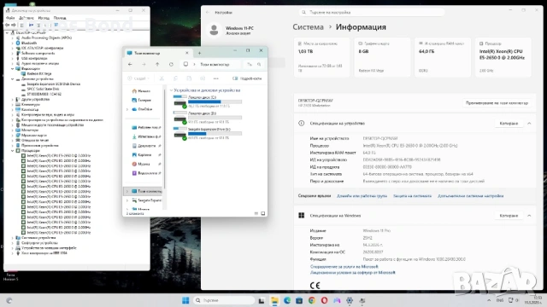Select USB контролери entry in Device Manager
This screenshot has width=547, height=307.
34,59
